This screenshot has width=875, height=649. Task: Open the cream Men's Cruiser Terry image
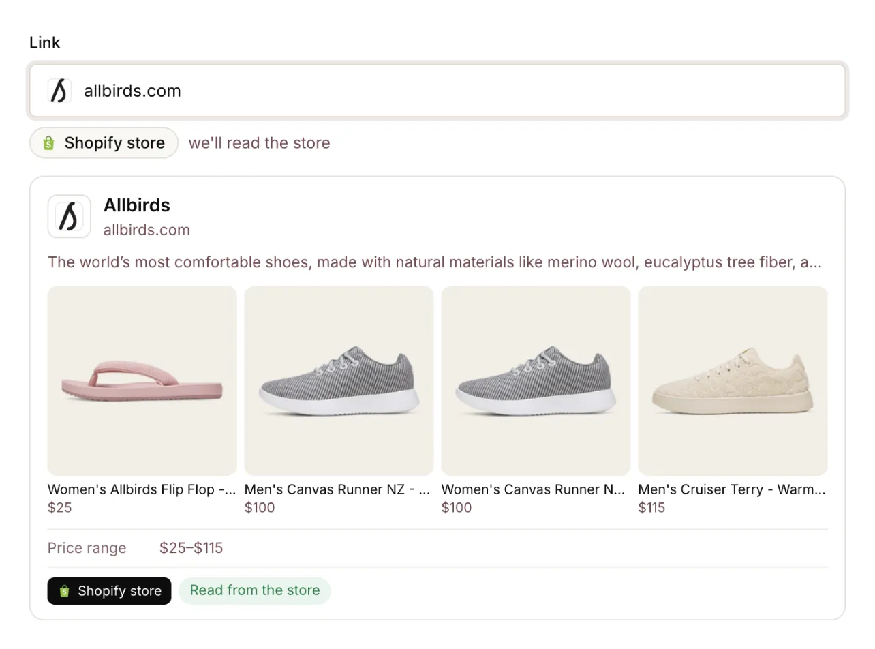click(x=733, y=381)
